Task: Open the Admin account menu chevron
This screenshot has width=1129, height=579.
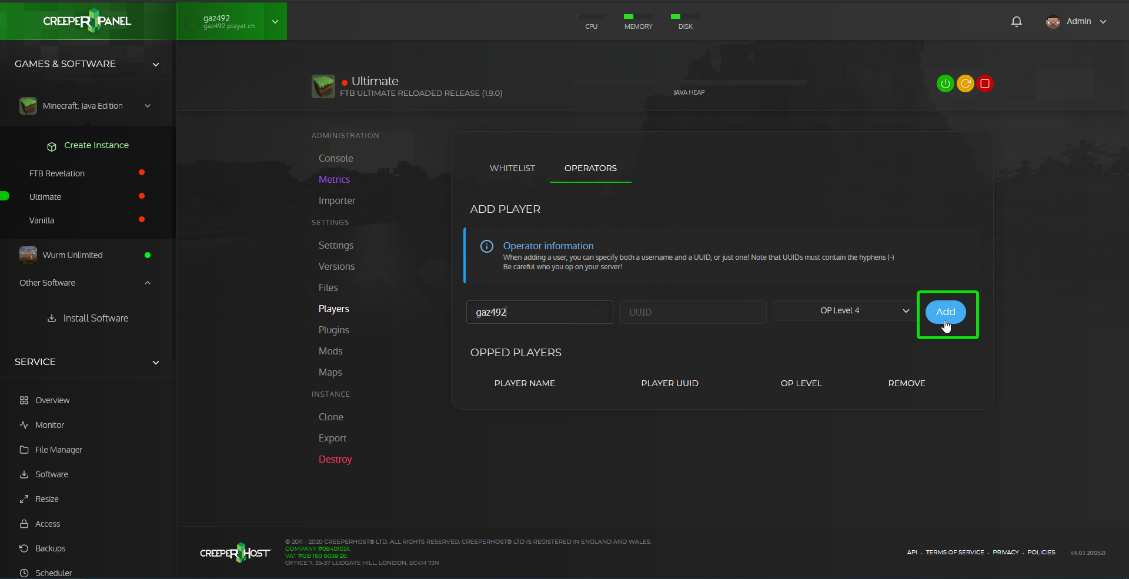Action: [x=1103, y=22]
